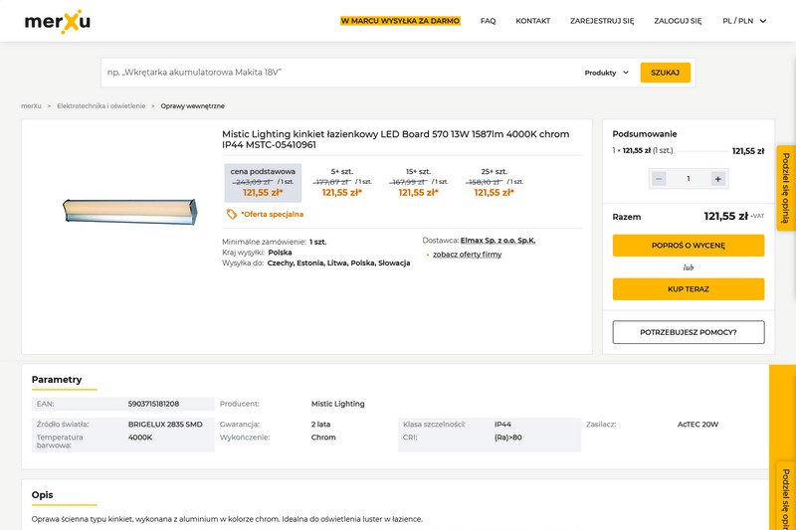Click the *Oferta specjalna label
This screenshot has height=530, width=796.
(272, 214)
